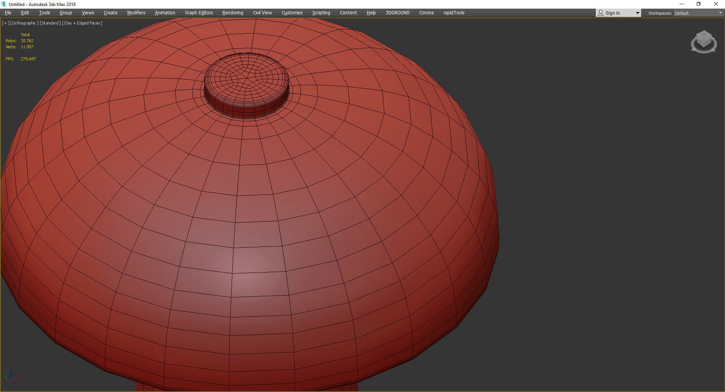725x392 pixels.
Task: Click the FPS value 279,697
Action: [28, 59]
